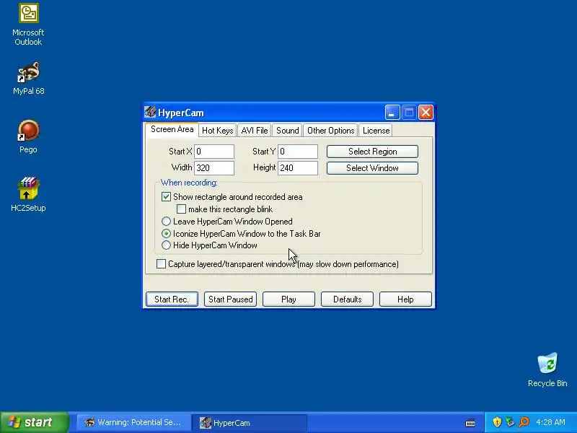Screen dimensions: 577x433
Task: Click the Height input field
Action: (x=298, y=168)
